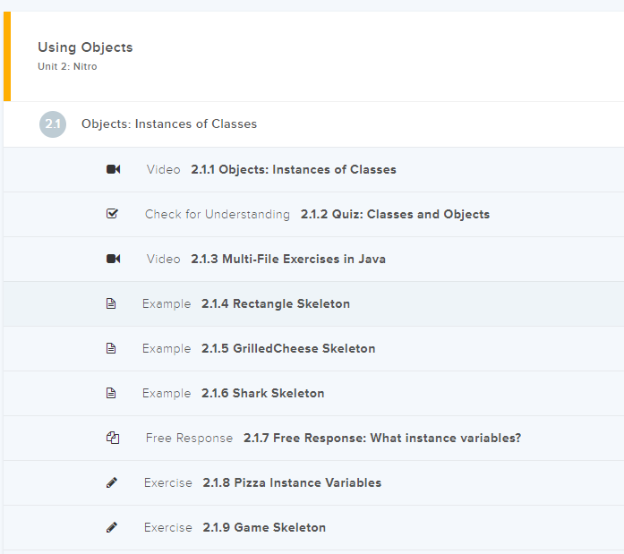Click the 2.1 lesson number badge

53,124
